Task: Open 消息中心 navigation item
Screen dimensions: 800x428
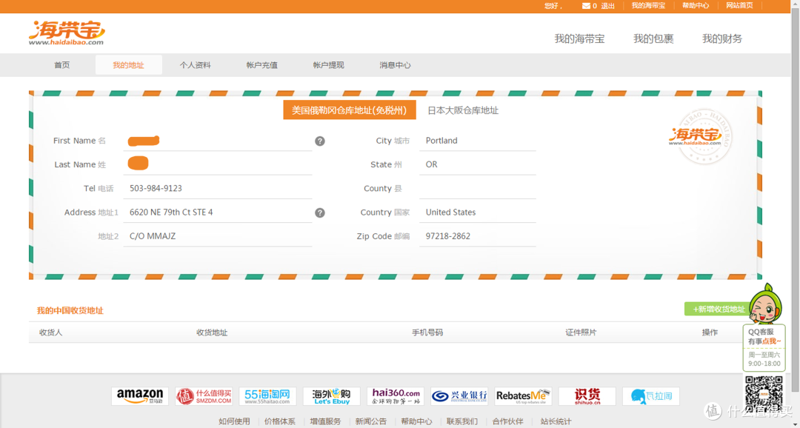Action: [x=395, y=65]
